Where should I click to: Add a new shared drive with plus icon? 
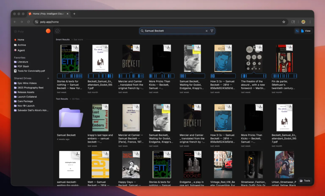tap(48, 78)
